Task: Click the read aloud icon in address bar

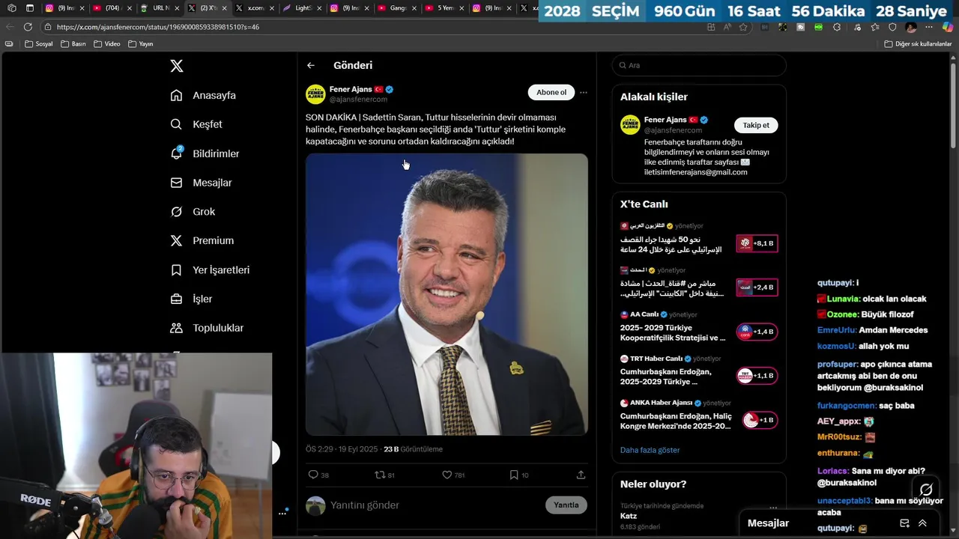Action: [727, 27]
